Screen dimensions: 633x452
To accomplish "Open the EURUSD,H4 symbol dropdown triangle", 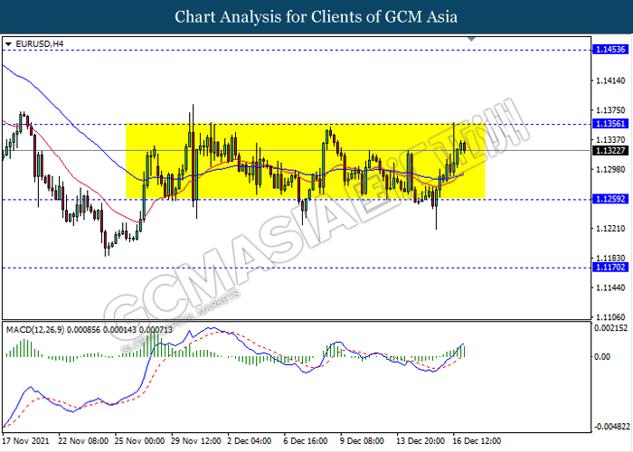I will pyautogui.click(x=8, y=44).
